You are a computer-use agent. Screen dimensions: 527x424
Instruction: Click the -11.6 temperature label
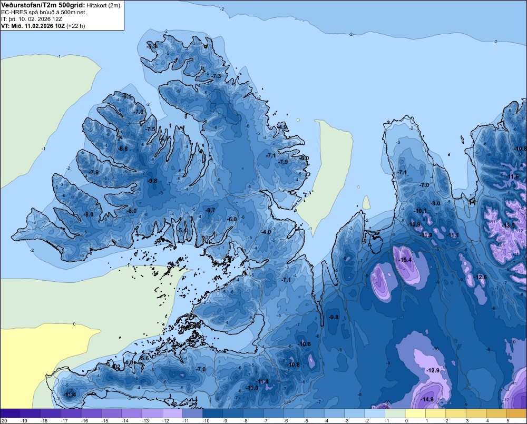[512, 177]
